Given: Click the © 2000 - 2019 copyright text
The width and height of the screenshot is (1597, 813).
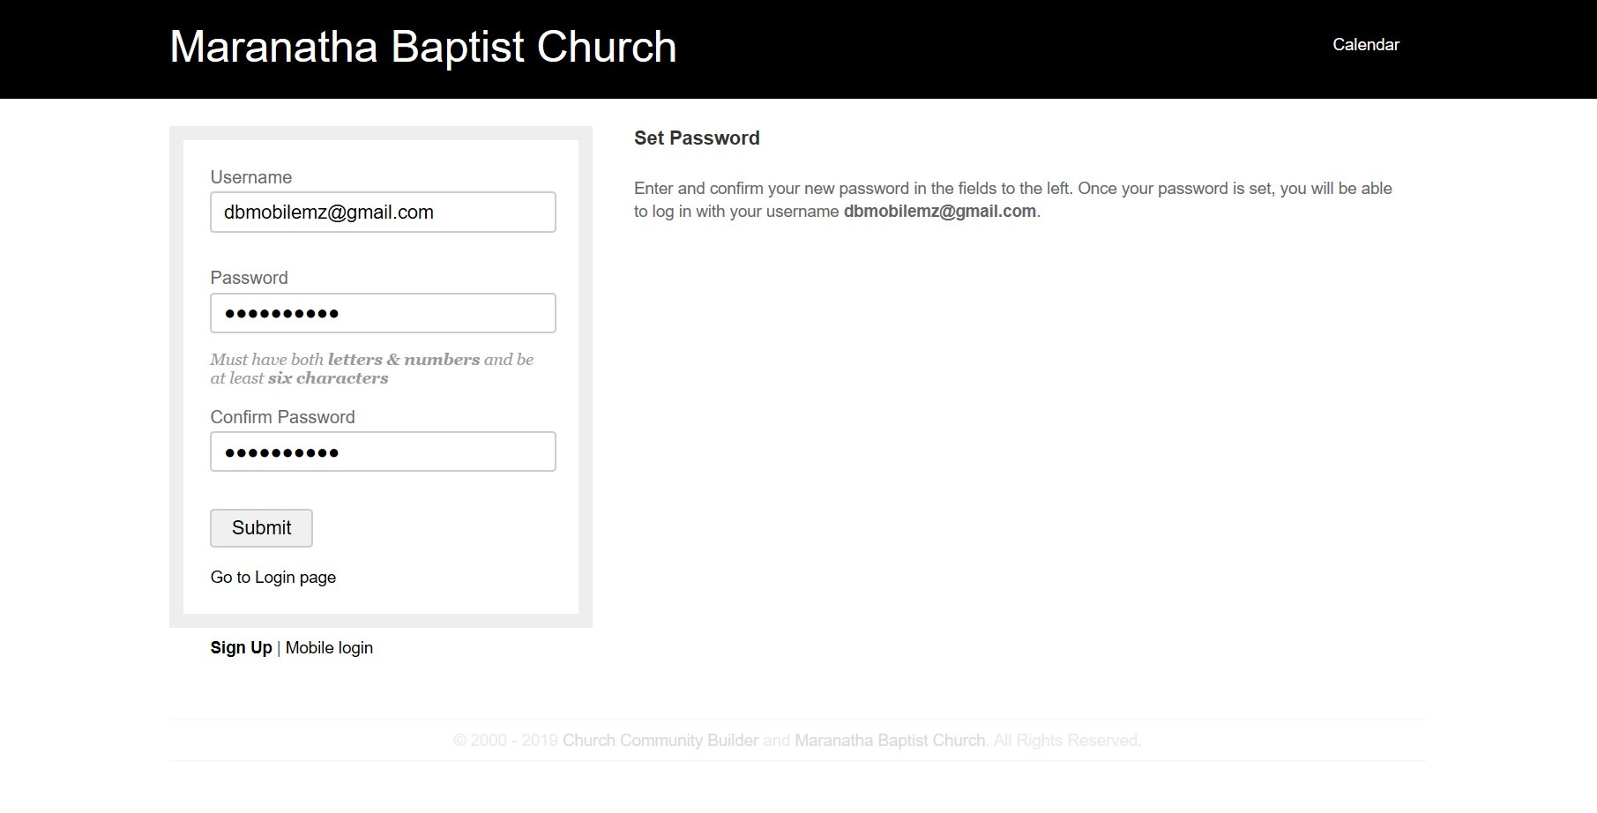Looking at the screenshot, I should (x=505, y=741).
